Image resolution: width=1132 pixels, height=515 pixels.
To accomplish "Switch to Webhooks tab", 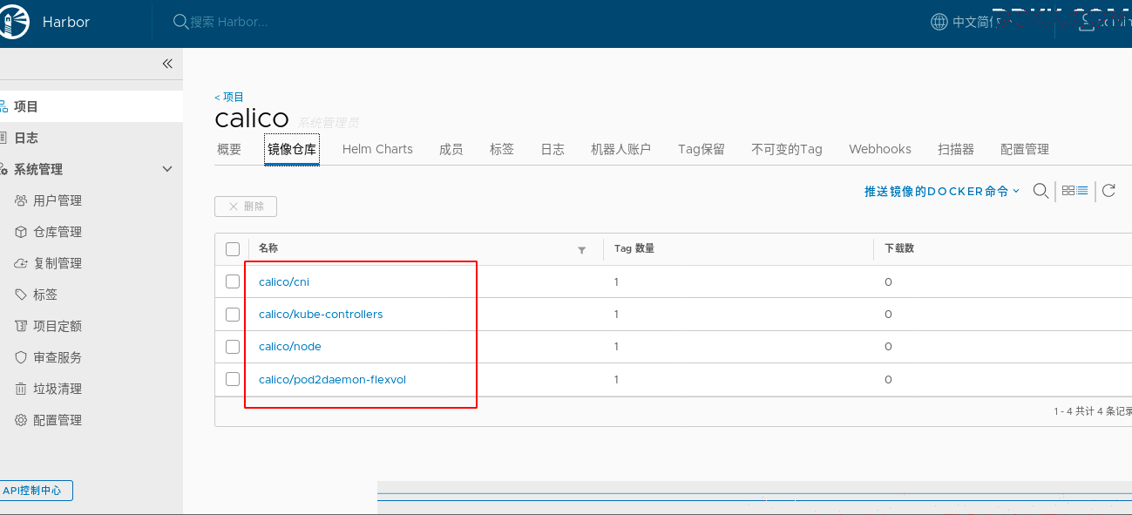I will [880, 149].
